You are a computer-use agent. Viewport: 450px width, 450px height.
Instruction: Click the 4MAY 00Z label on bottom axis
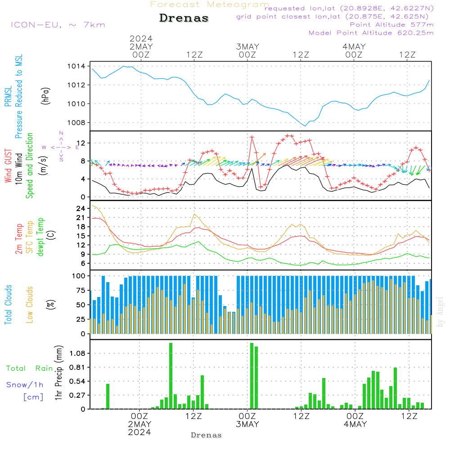(355, 420)
